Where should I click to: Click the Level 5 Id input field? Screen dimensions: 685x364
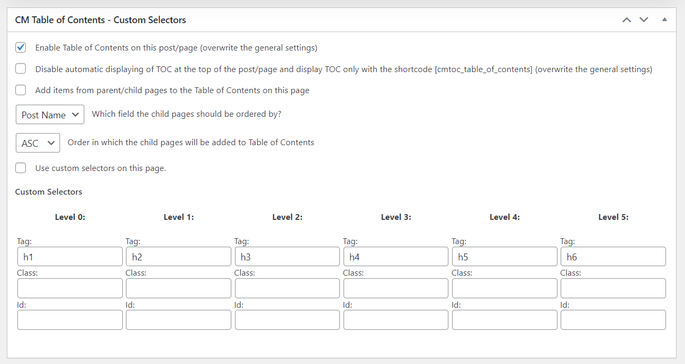click(x=613, y=320)
